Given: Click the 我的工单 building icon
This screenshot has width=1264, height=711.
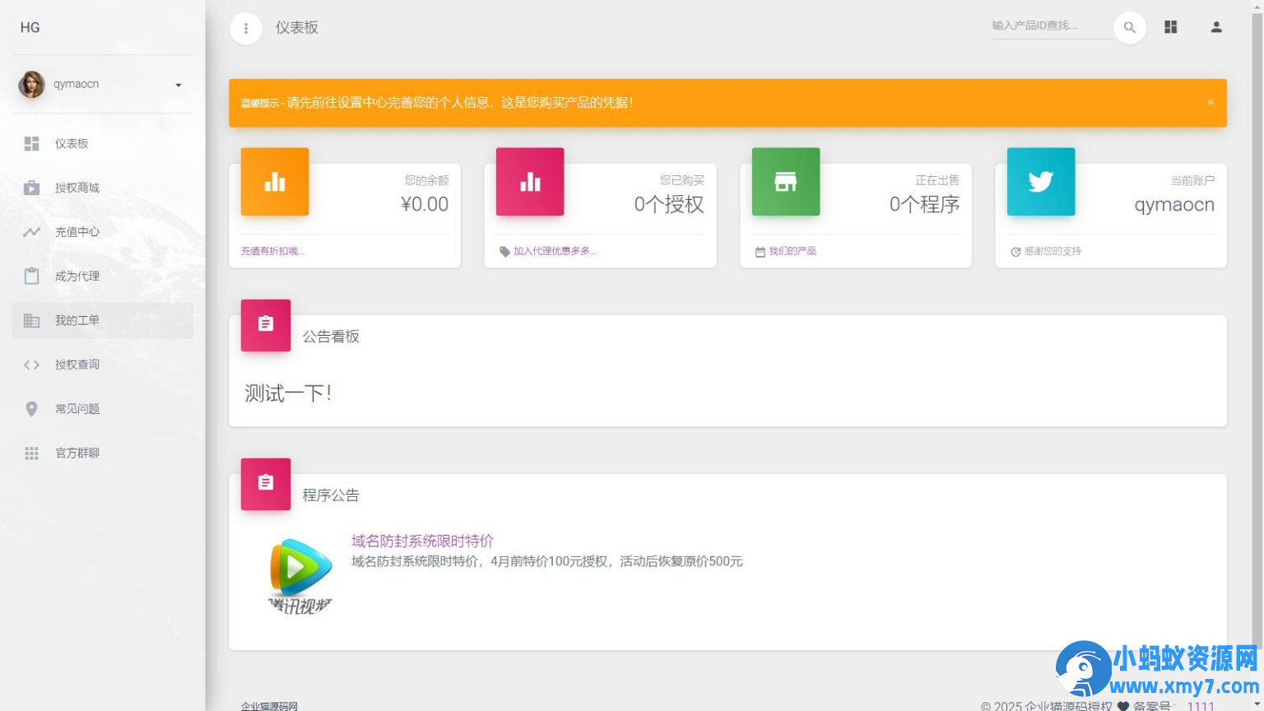Looking at the screenshot, I should 31,320.
